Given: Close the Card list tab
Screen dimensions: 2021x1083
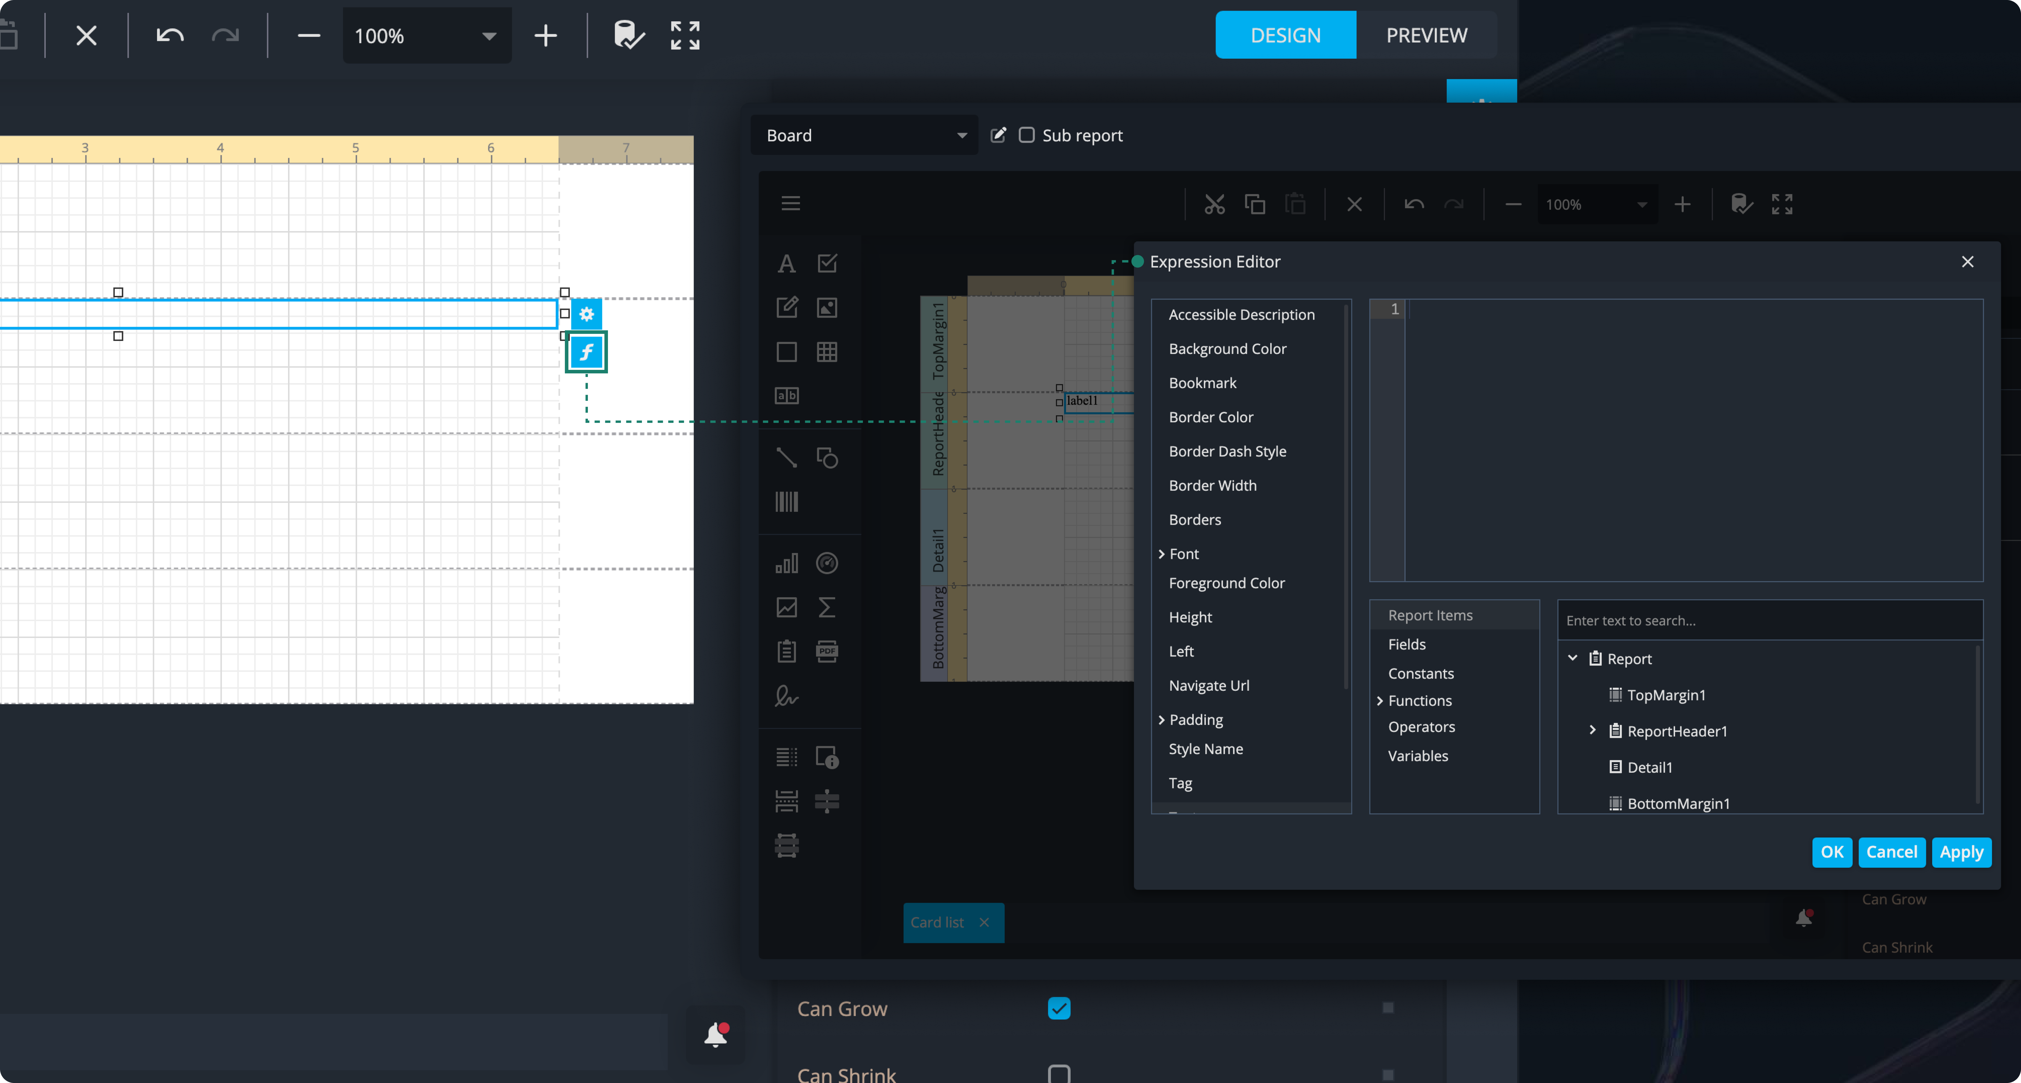Looking at the screenshot, I should coord(984,922).
